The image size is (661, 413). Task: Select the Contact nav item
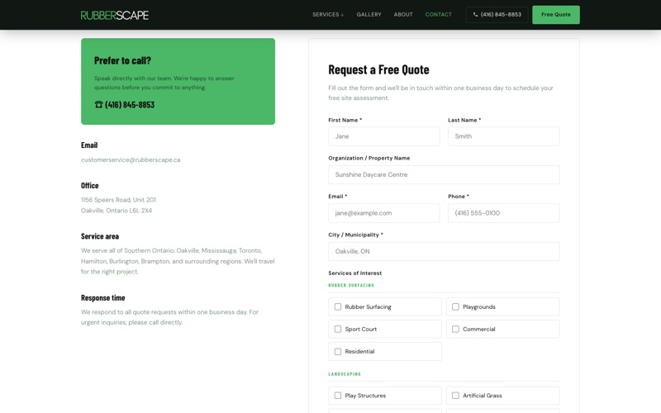[439, 15]
